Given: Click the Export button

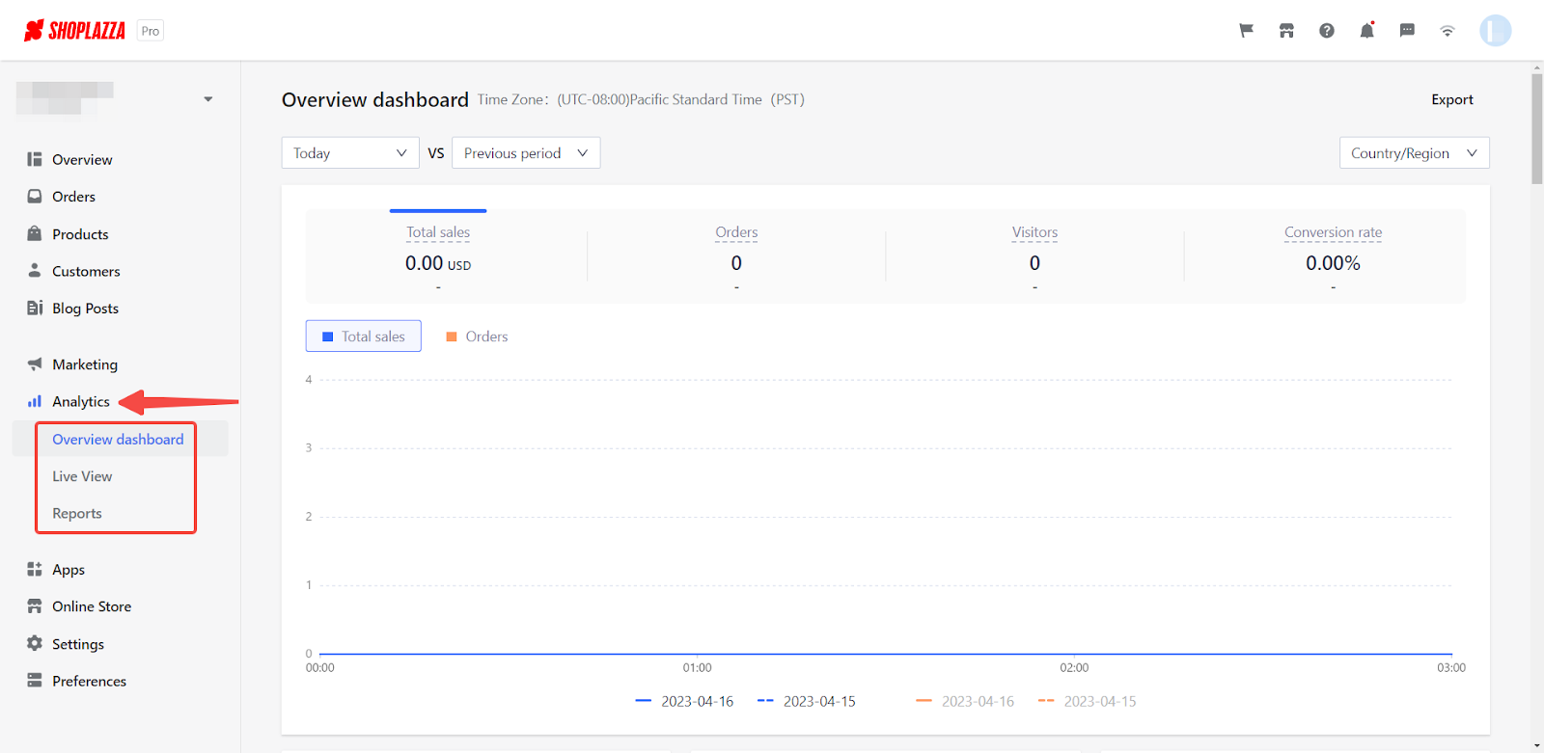Looking at the screenshot, I should click(x=1451, y=99).
